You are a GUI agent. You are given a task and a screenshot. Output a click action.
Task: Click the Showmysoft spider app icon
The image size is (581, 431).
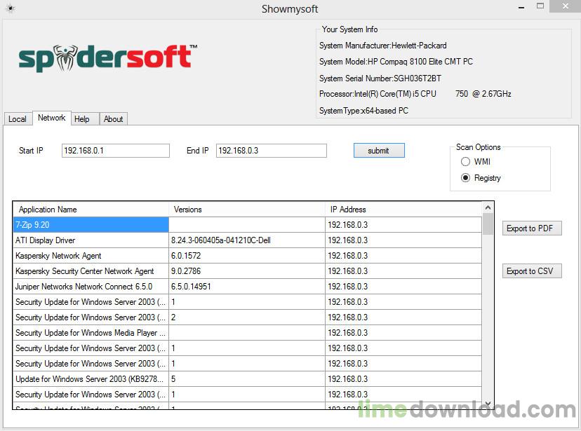point(11,8)
